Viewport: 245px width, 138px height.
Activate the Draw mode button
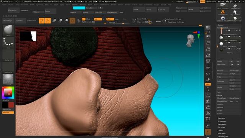(x=48, y=21)
